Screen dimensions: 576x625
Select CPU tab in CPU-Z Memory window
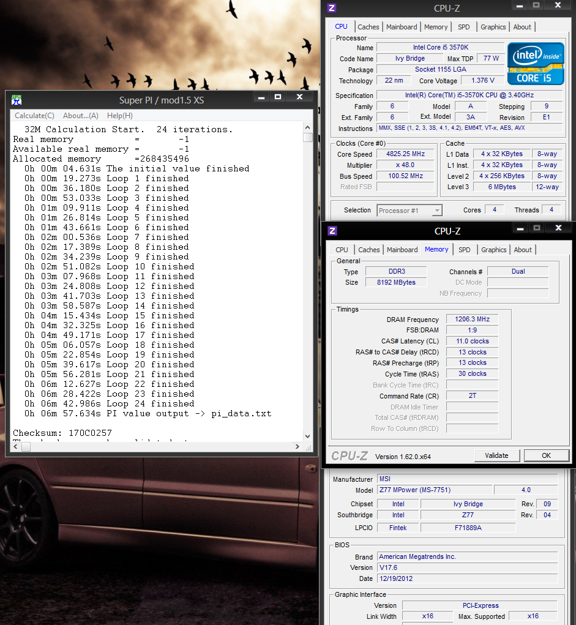click(342, 250)
